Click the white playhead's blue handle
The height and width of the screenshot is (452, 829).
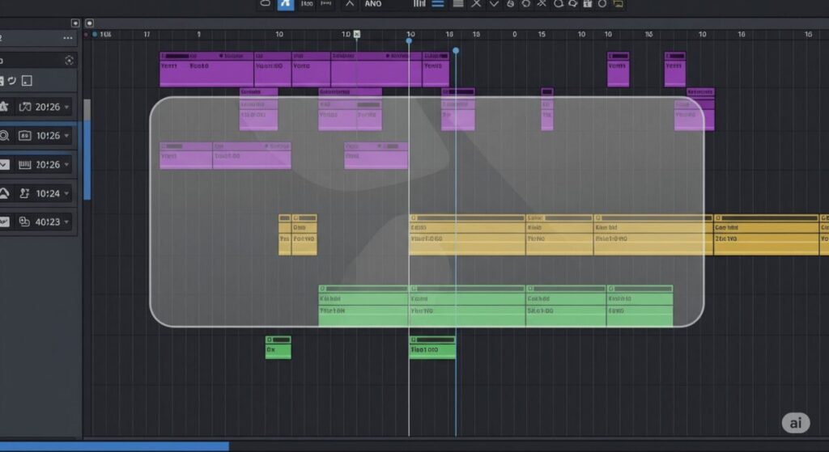tap(409, 40)
